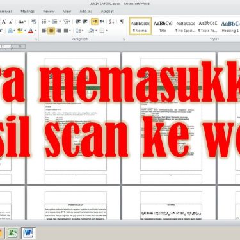The width and height of the screenshot is (240, 240).
Task: Justify the paragraph text
Action: pos(66,31)
